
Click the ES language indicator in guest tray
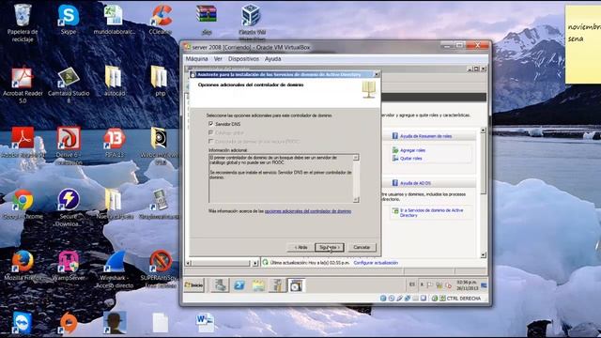tap(412, 284)
